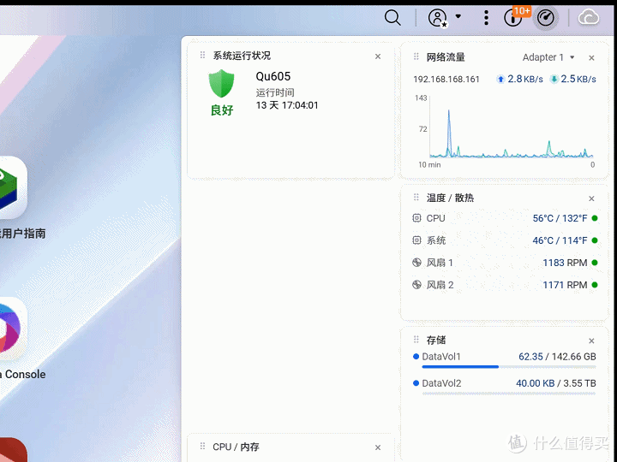Open the Adapter 1 dropdown
Screen dimensions: 617x462
pyautogui.click(x=548, y=57)
